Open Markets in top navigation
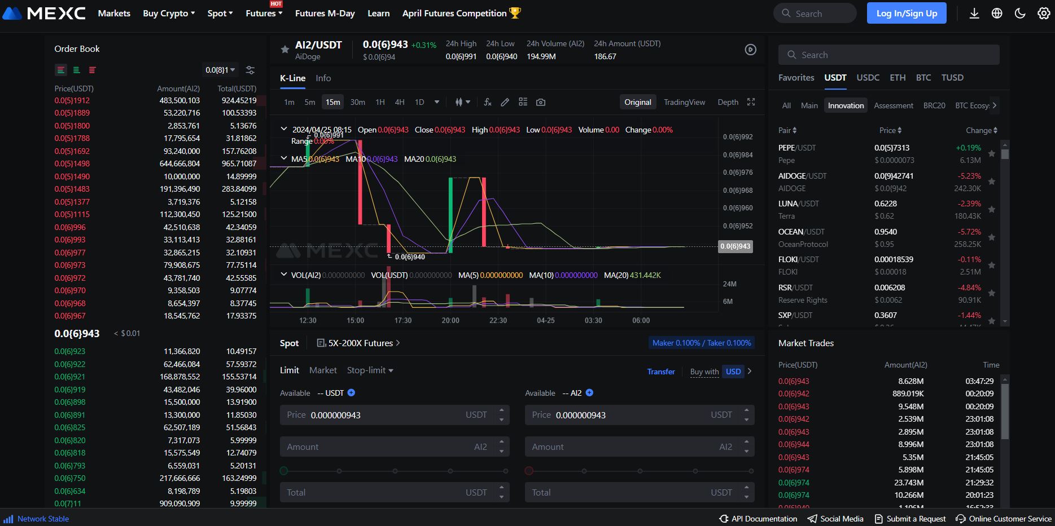This screenshot has height=526, width=1055. click(114, 13)
